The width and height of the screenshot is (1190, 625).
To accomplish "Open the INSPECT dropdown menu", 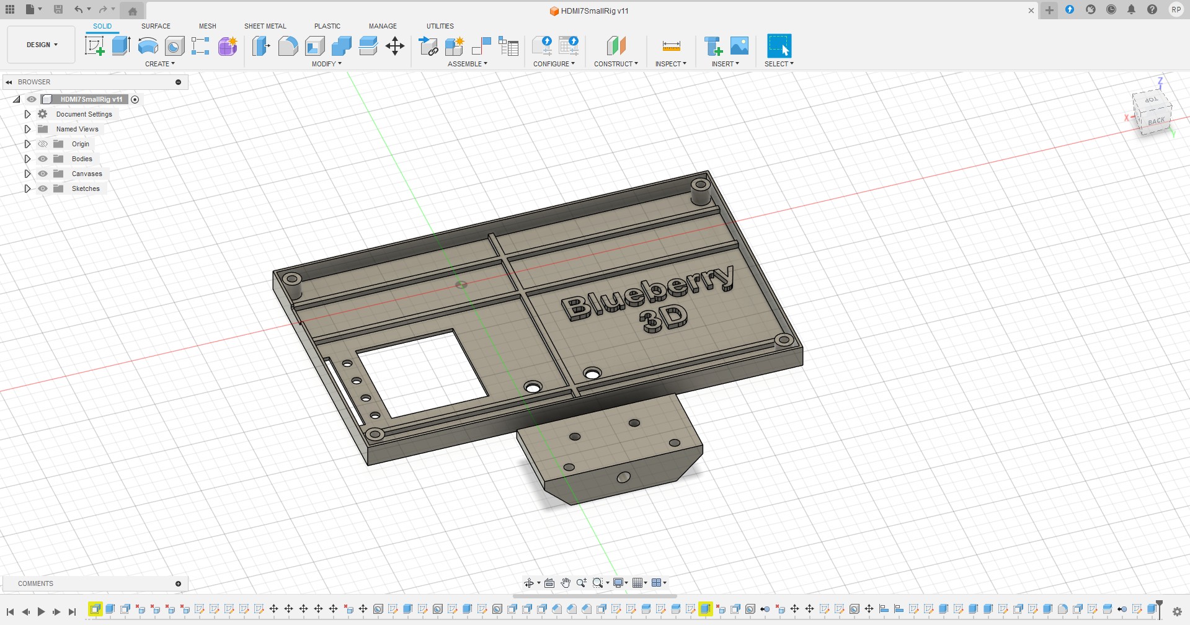I will [x=671, y=64].
